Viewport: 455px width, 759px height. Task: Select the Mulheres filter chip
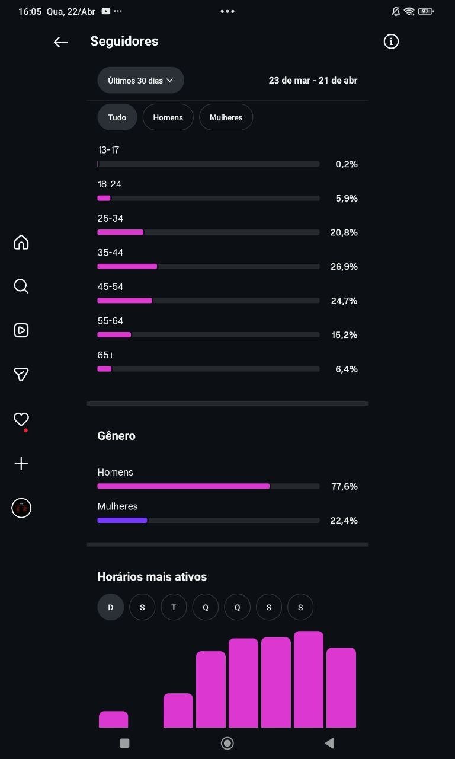pos(226,117)
